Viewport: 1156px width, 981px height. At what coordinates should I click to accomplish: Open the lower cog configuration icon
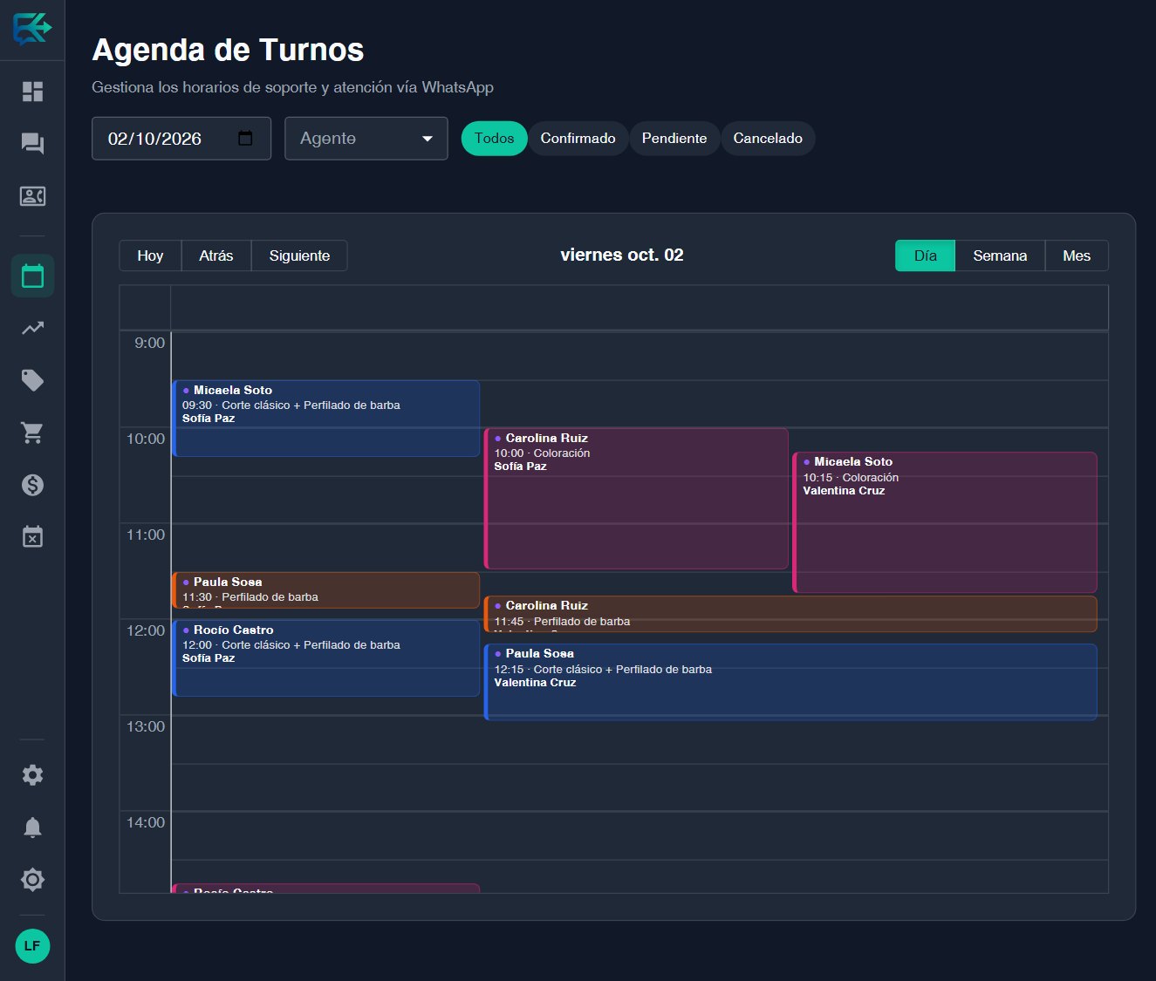[32, 880]
